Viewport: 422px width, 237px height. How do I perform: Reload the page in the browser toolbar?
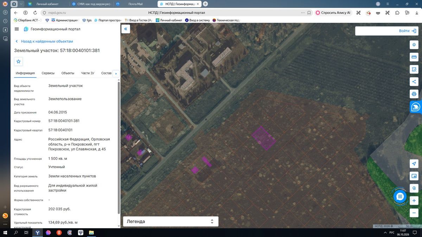click(x=34, y=13)
